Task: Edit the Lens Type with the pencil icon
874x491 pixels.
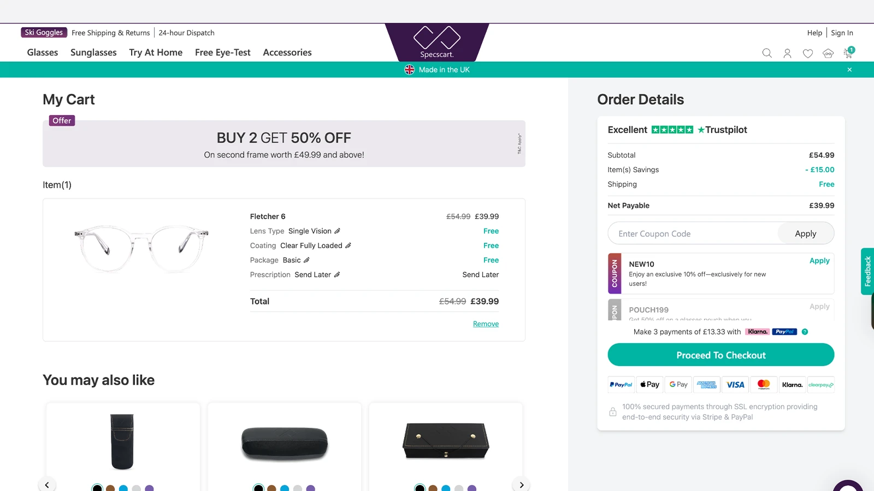Action: [x=338, y=231]
